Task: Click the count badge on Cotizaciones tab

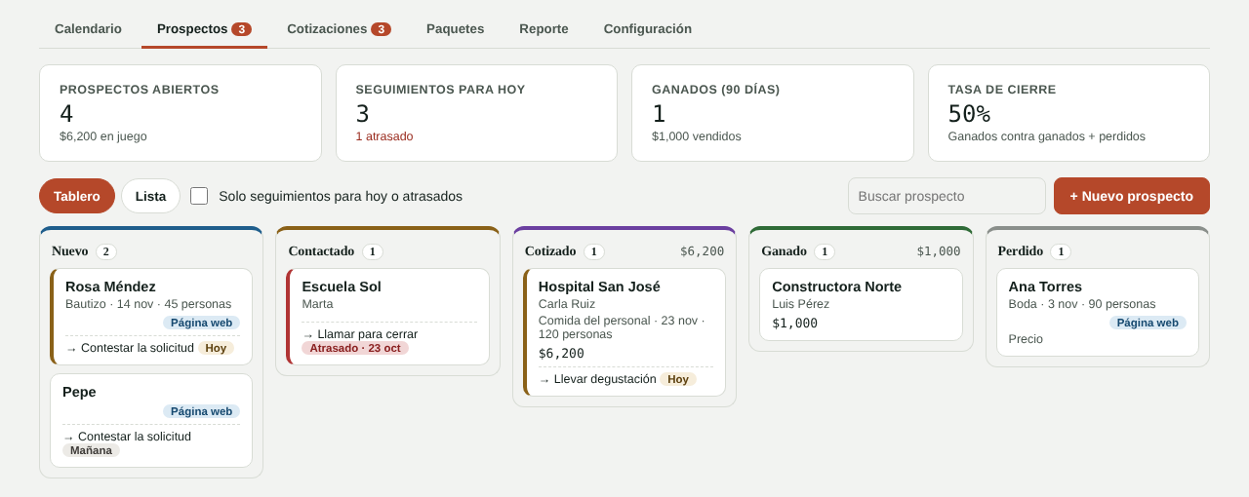Action: (381, 29)
